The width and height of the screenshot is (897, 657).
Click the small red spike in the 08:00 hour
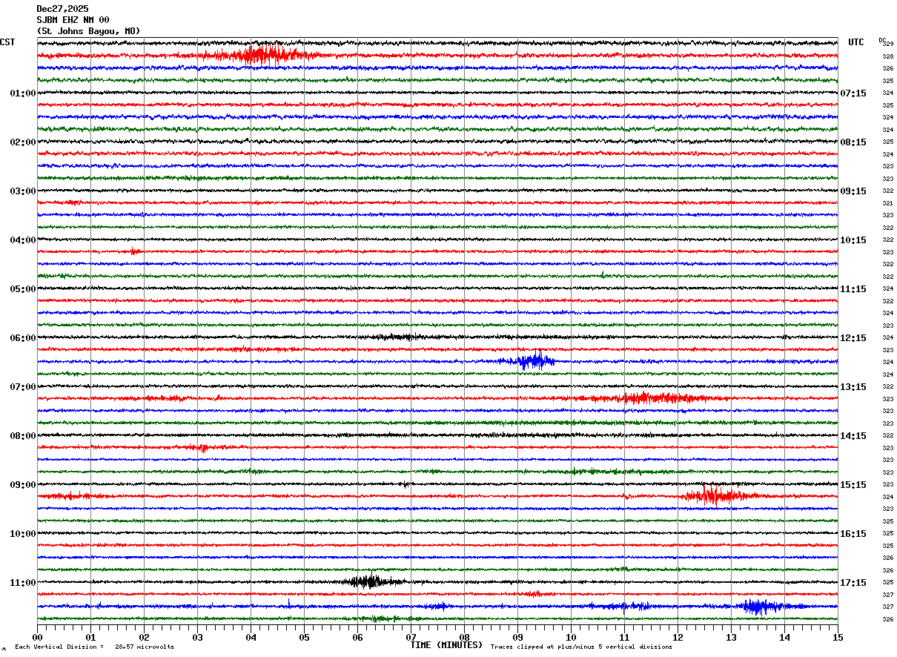click(202, 447)
